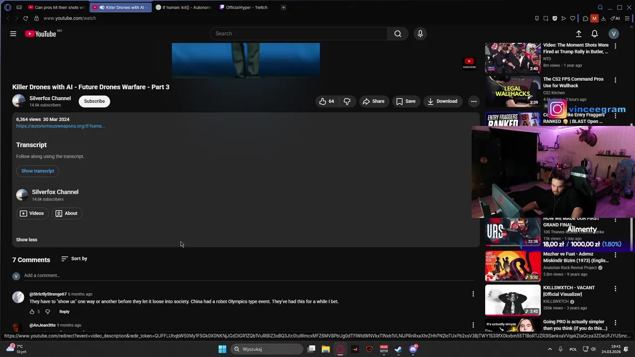Click the www.youtube.com/watch address bar
The height and width of the screenshot is (357, 635).
pos(69,18)
